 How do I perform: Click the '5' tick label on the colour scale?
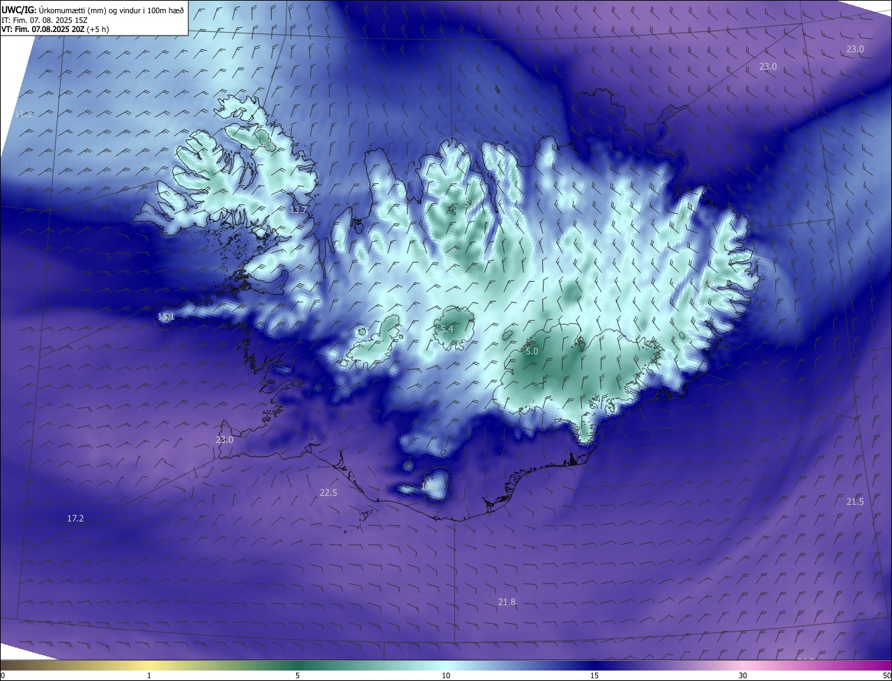tap(298, 675)
